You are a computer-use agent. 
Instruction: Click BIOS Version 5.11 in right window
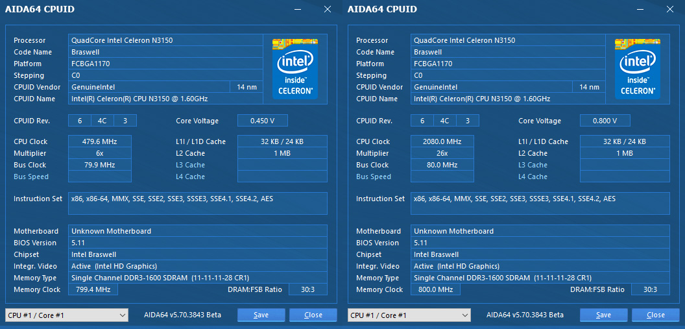click(x=540, y=243)
